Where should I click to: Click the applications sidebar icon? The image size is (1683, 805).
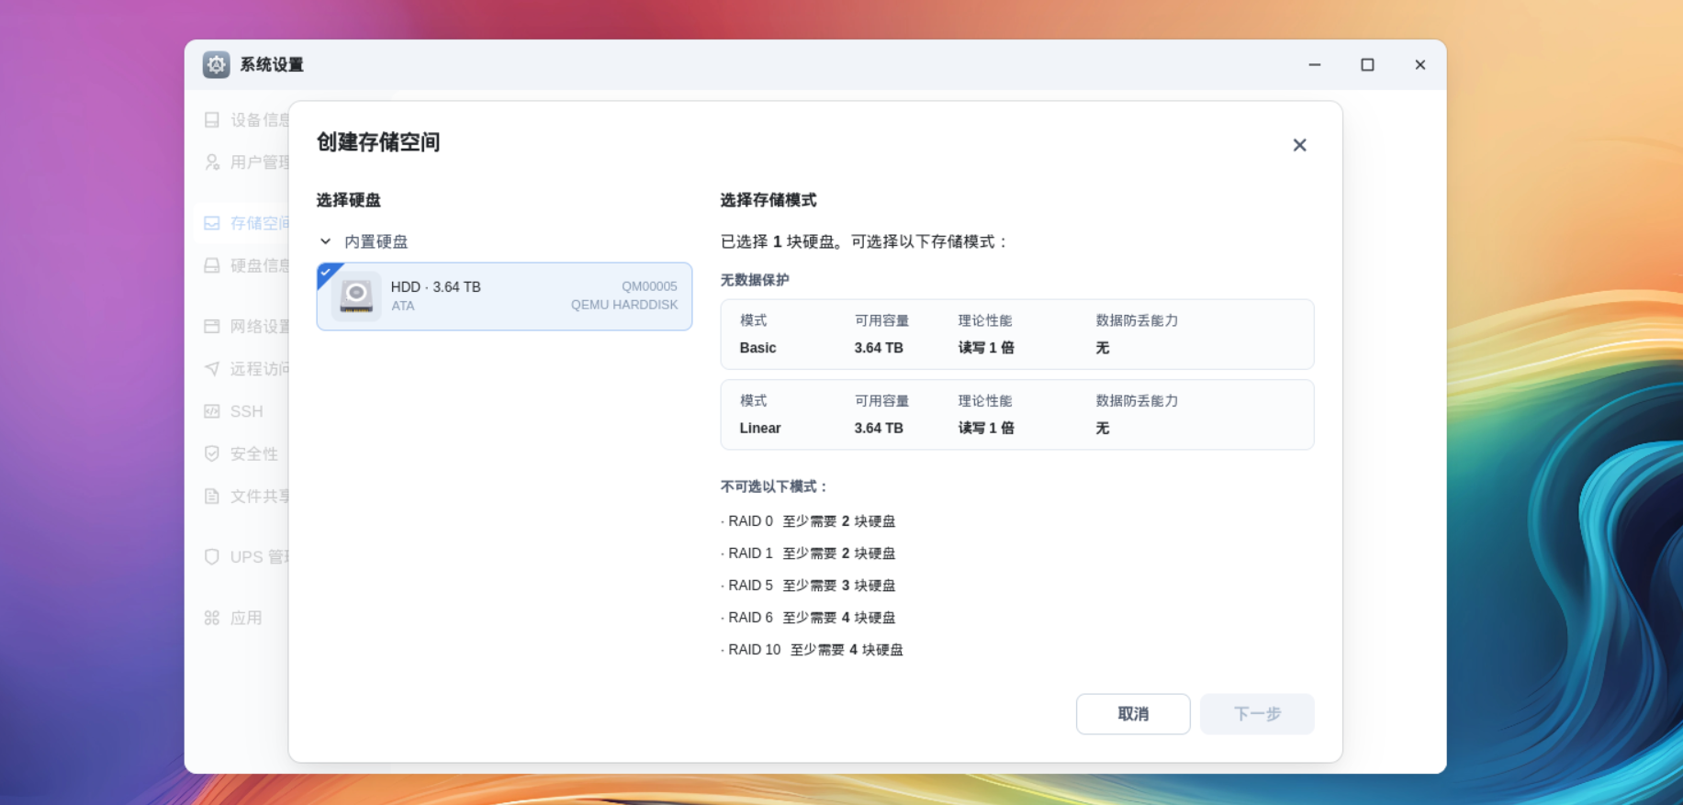click(212, 618)
